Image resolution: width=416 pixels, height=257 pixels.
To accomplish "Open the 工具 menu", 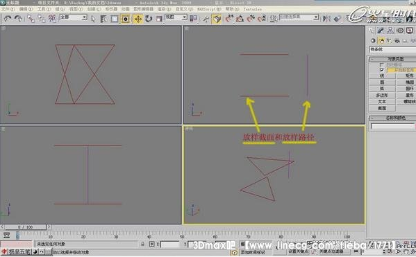I will point(44,9).
